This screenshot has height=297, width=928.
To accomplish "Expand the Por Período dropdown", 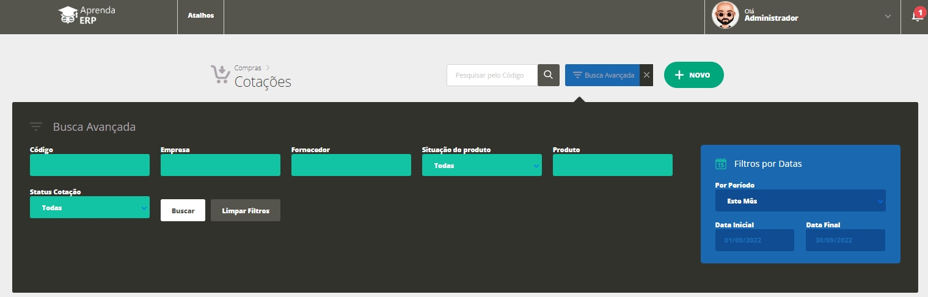I will (x=800, y=200).
